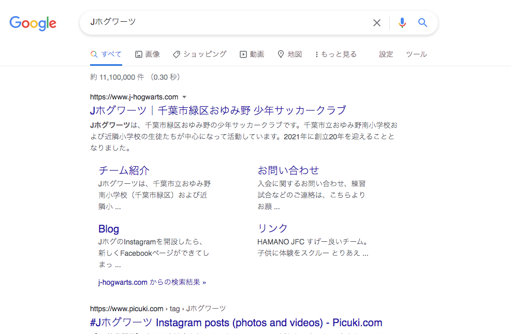The height and width of the screenshot is (334, 511).
Task: Switch to the 画像 tab
Action: click(x=148, y=54)
